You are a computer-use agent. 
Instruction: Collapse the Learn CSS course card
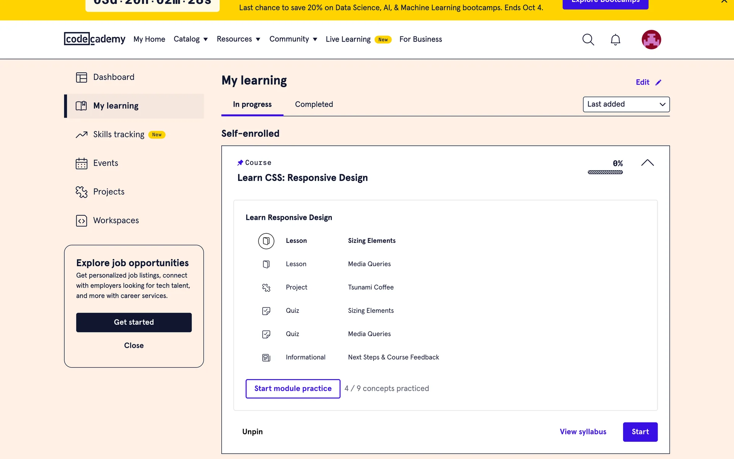[x=647, y=163]
